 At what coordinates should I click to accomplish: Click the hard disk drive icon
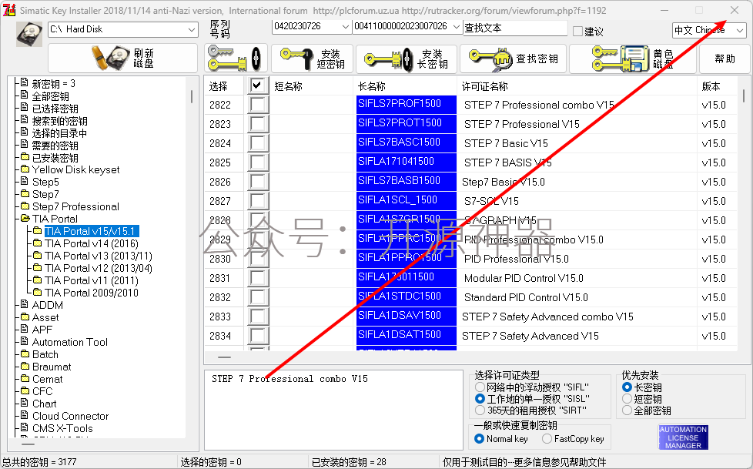point(29,34)
